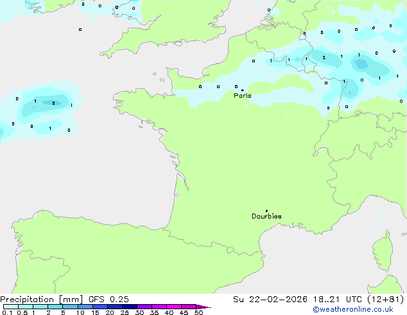Pick the legend swatch between 35 and 40
407x315 pixels.
click(x=159, y=307)
